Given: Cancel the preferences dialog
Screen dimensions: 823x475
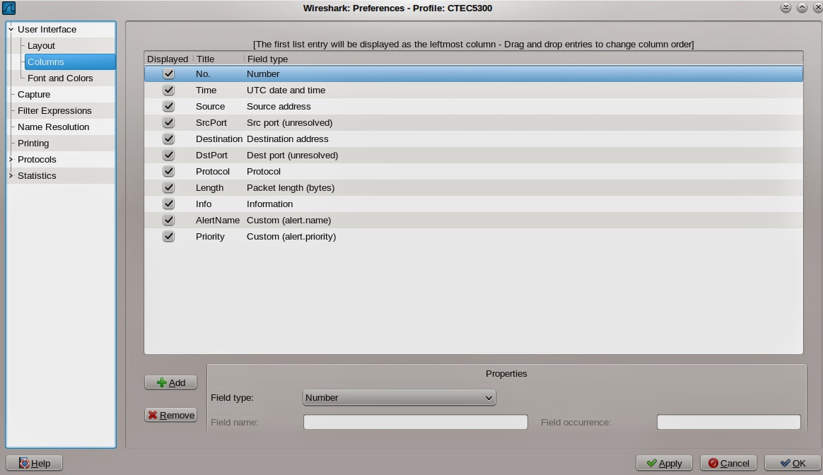Looking at the screenshot, I should (x=728, y=463).
